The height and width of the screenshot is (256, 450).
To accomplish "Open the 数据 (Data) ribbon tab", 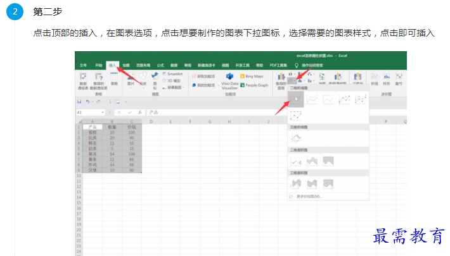I will click(174, 65).
